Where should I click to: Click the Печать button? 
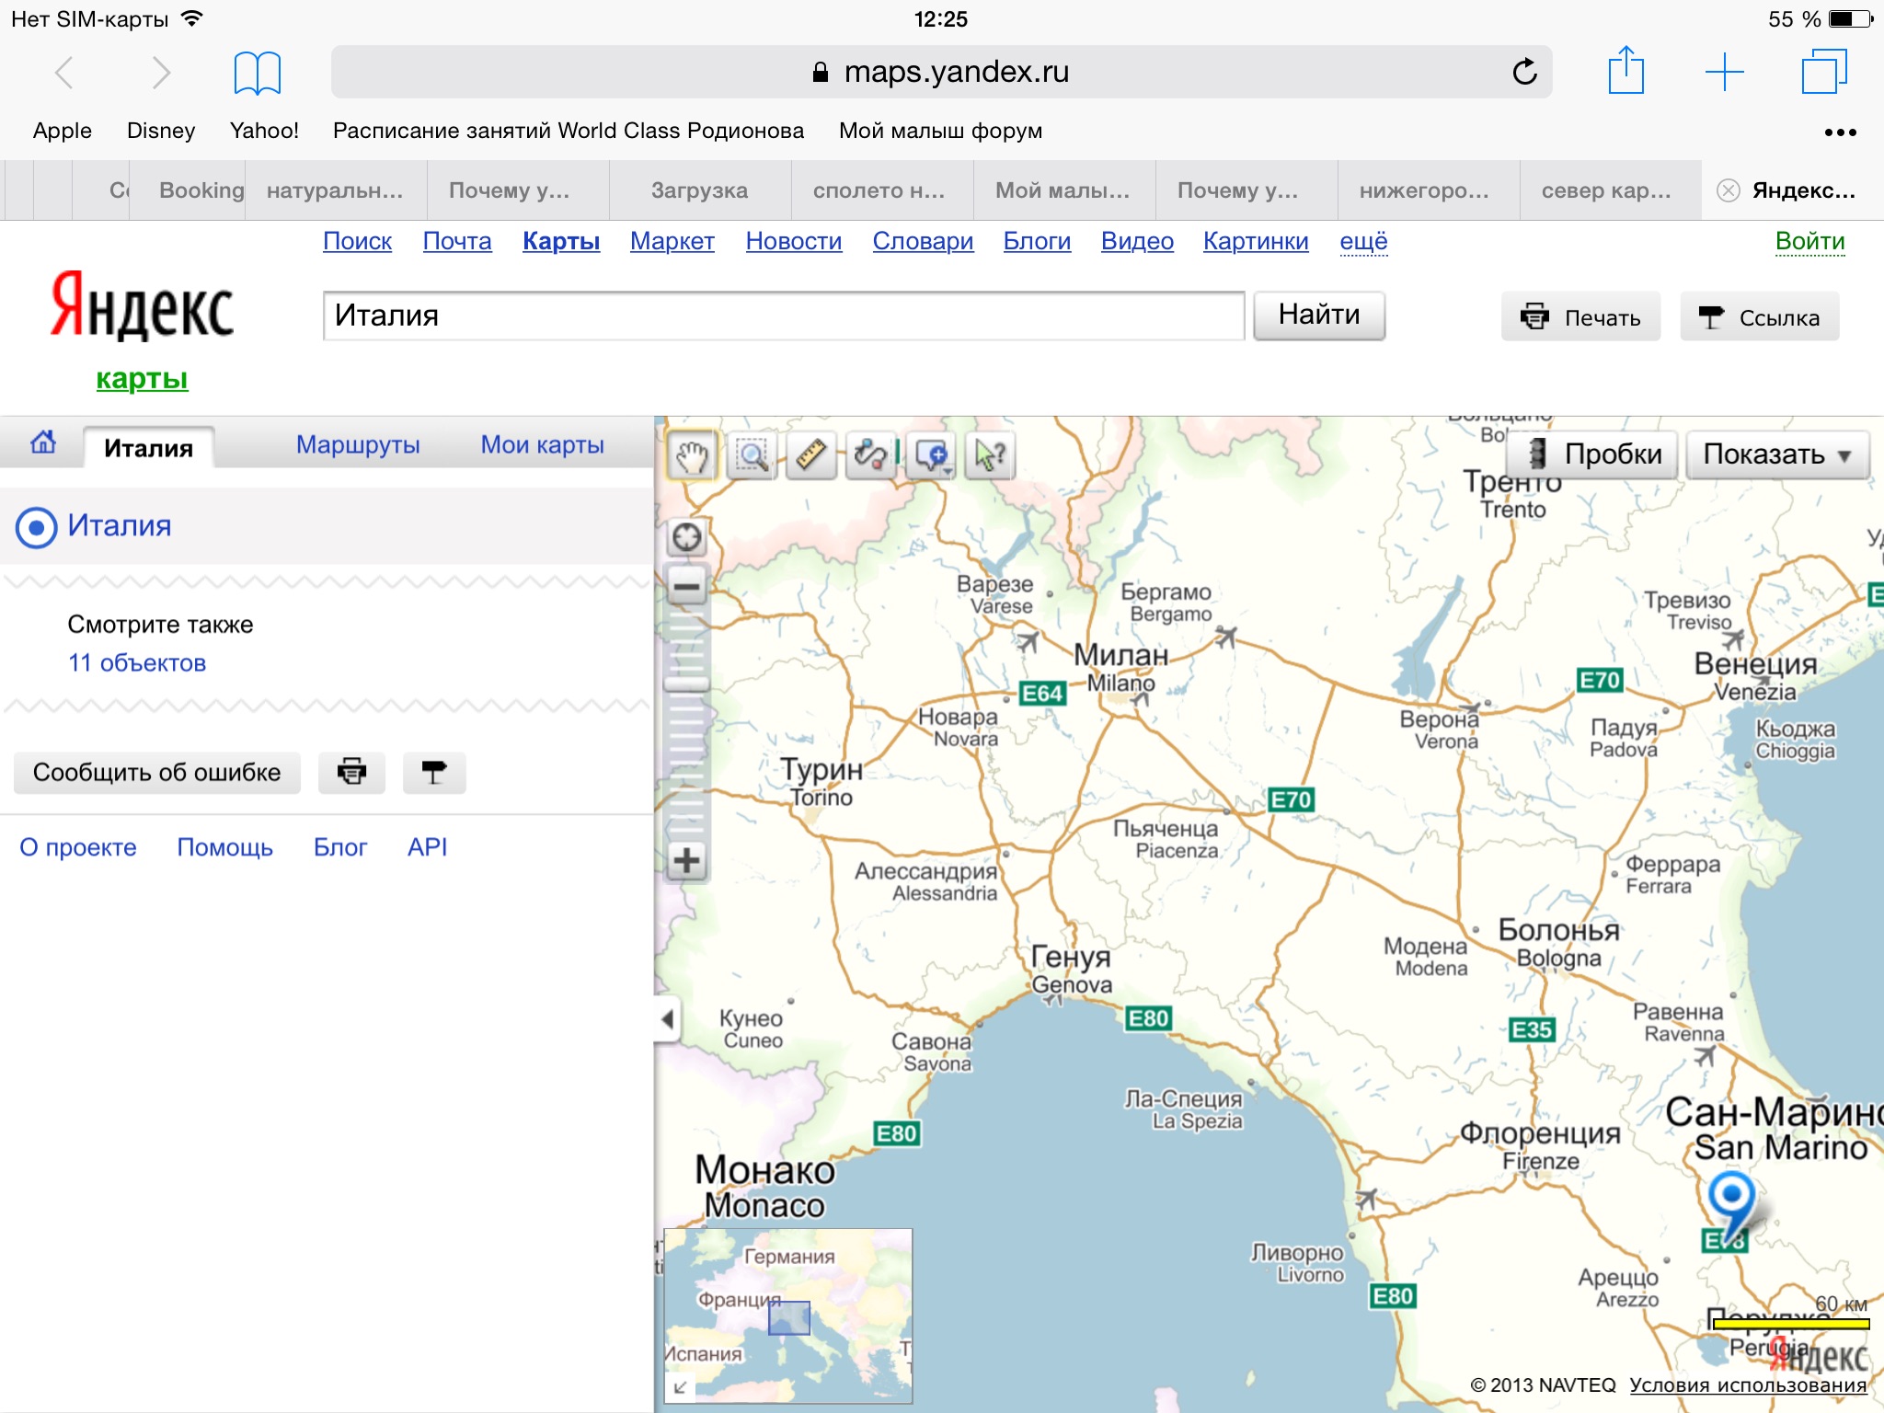pyautogui.click(x=1580, y=317)
